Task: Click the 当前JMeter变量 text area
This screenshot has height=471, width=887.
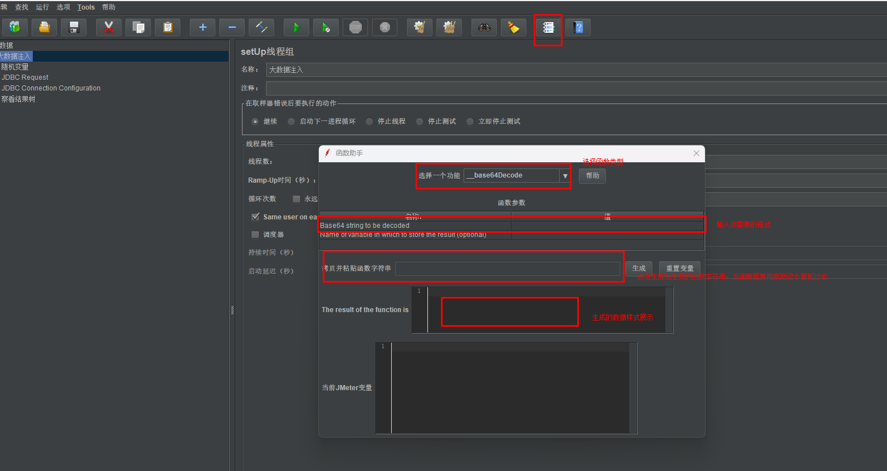Action: pyautogui.click(x=510, y=388)
